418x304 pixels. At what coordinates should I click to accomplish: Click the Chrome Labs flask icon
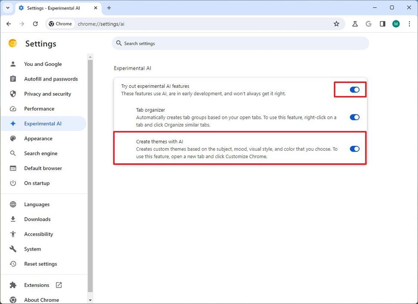pos(355,24)
